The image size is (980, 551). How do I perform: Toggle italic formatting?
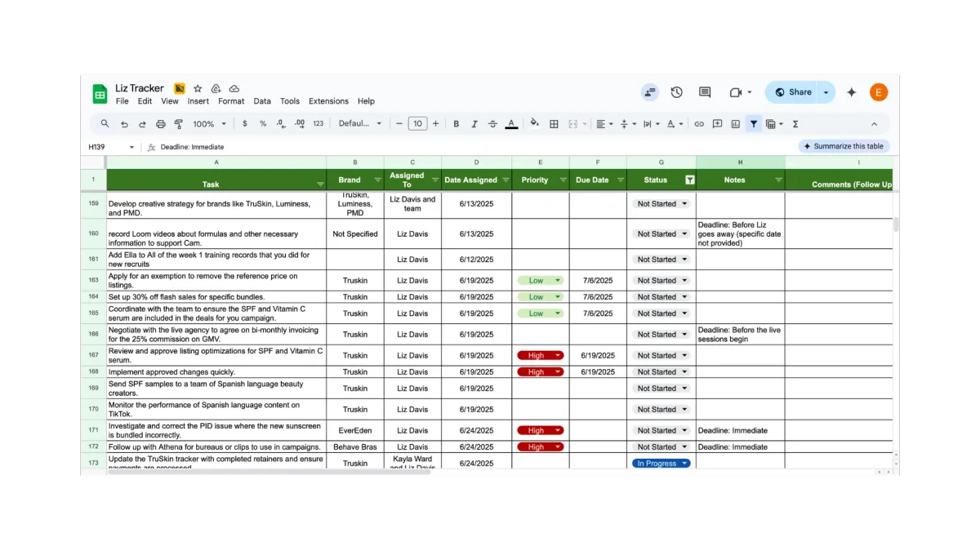click(474, 124)
